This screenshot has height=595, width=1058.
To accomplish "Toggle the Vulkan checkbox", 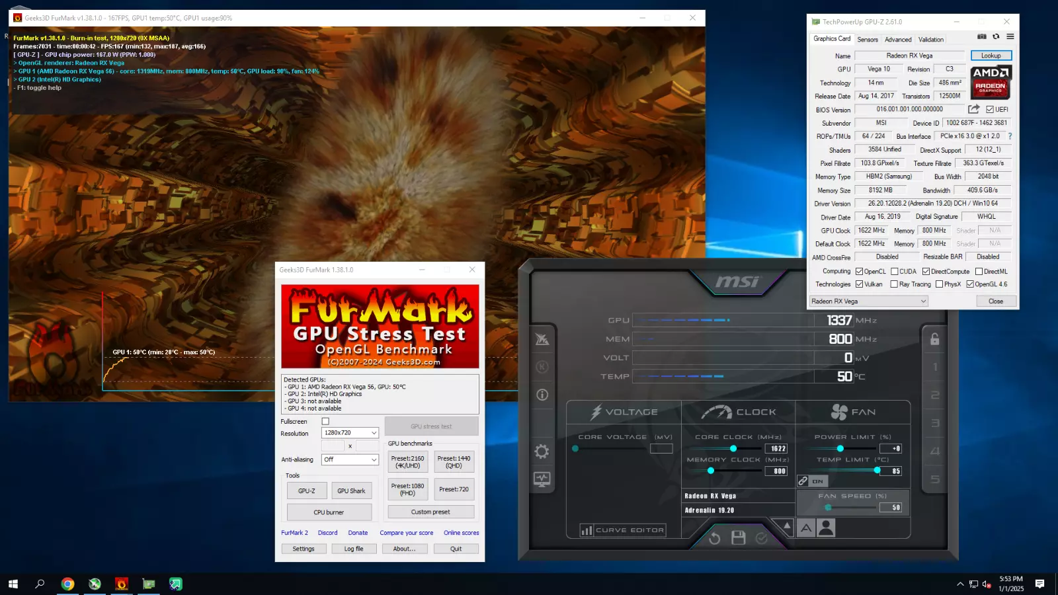I will (x=860, y=284).
